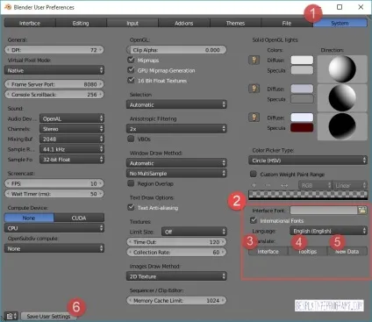Click Save User Settings button
Screen dimensions: 372x322
tap(48, 316)
